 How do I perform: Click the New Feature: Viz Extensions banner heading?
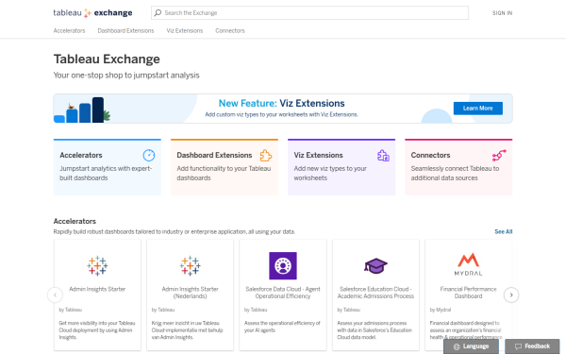click(281, 103)
